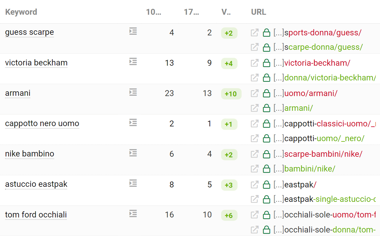Click the +10 variation badge for armani
This screenshot has width=380, height=236.
pyautogui.click(x=231, y=94)
